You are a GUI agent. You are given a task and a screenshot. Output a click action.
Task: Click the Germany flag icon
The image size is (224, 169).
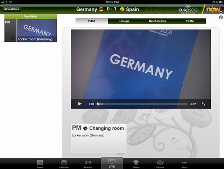click(101, 9)
